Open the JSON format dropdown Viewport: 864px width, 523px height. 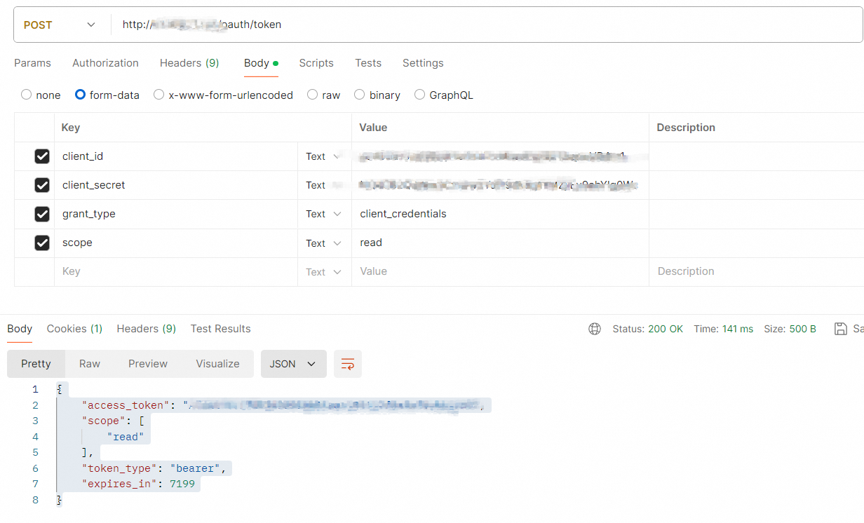[293, 364]
